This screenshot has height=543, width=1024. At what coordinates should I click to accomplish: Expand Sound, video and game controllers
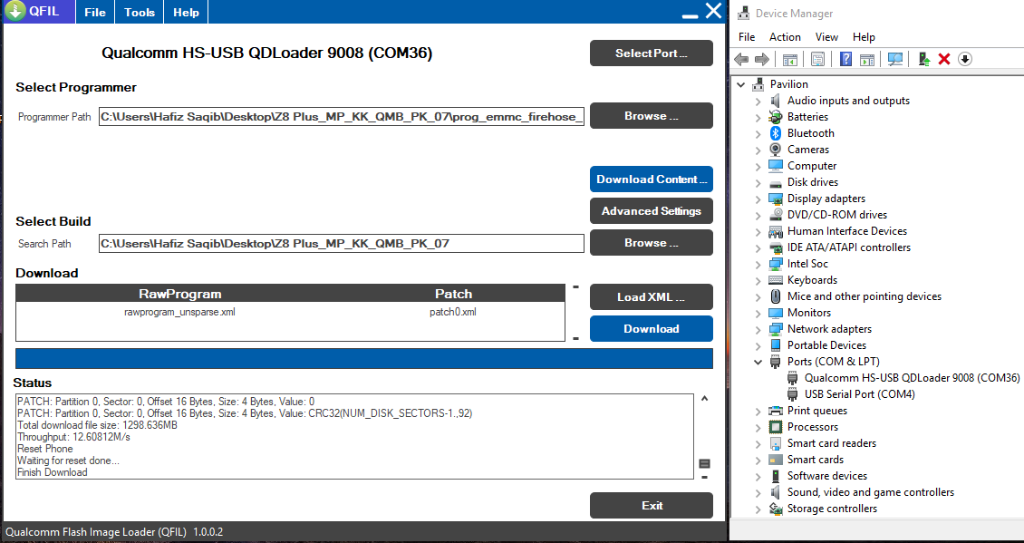[x=758, y=492]
